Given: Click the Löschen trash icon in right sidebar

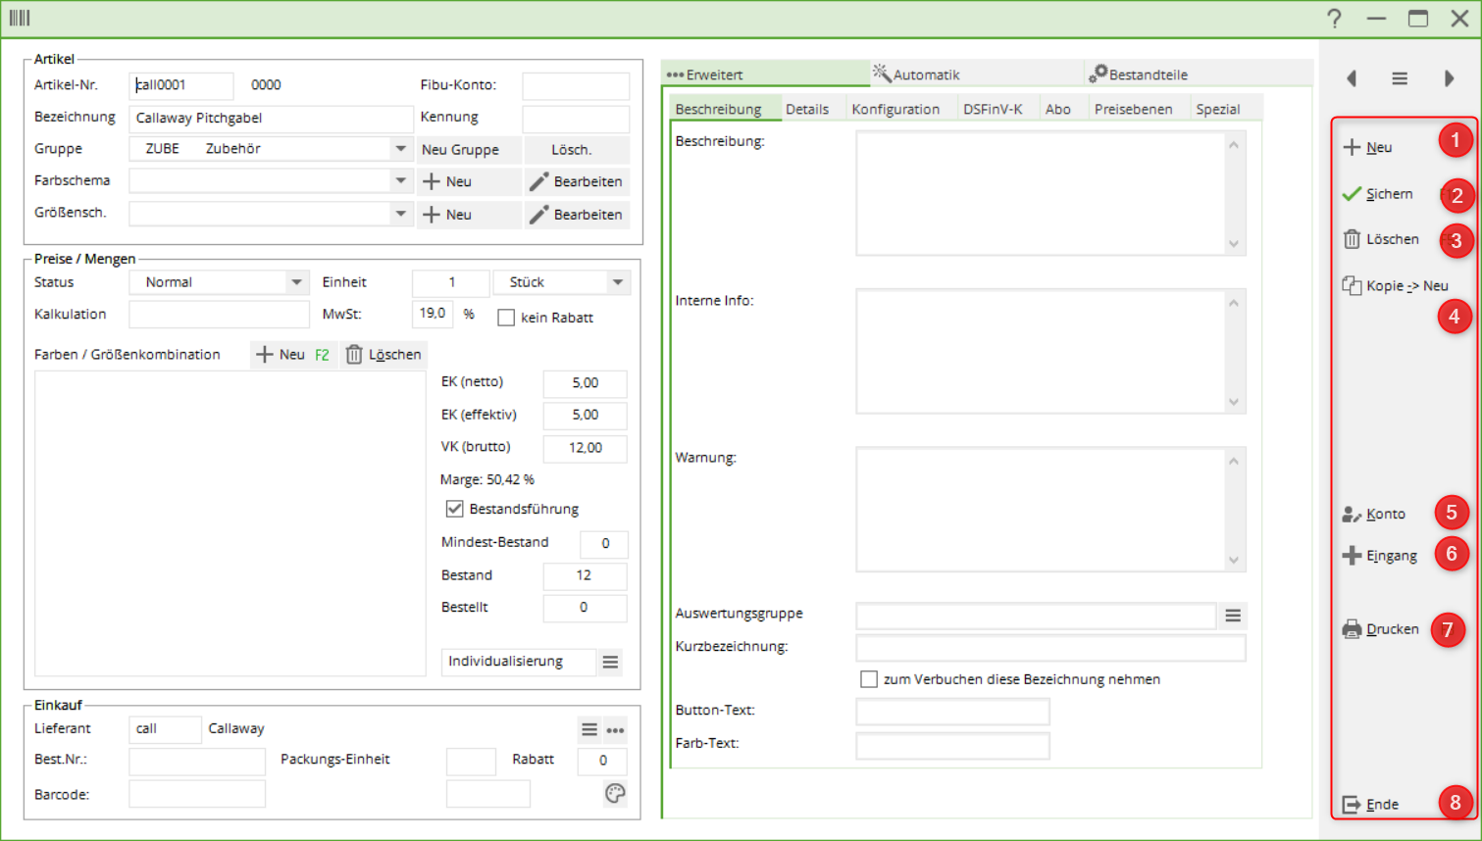Looking at the screenshot, I should pos(1352,239).
